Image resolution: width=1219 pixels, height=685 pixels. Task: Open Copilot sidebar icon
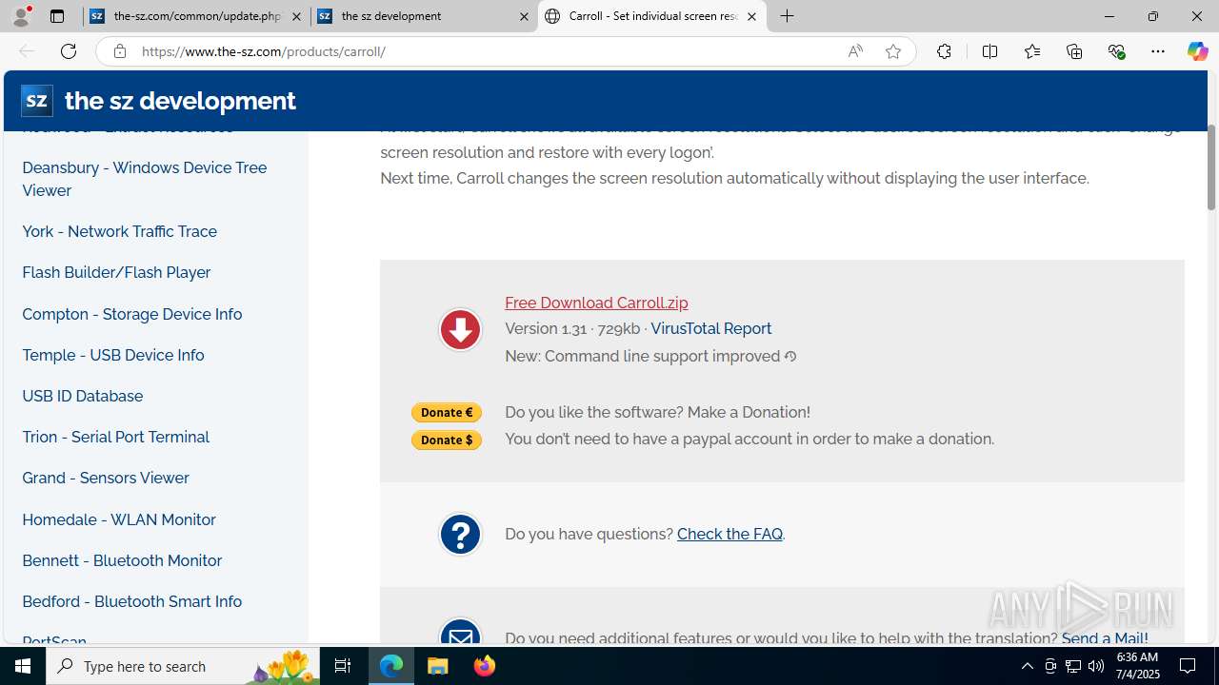point(1198,51)
